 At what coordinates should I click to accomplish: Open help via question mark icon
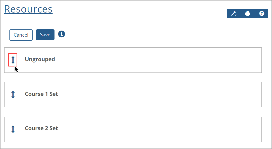(262, 14)
